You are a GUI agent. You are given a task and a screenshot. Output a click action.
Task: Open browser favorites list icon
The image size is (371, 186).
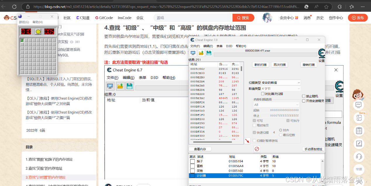click(351, 6)
